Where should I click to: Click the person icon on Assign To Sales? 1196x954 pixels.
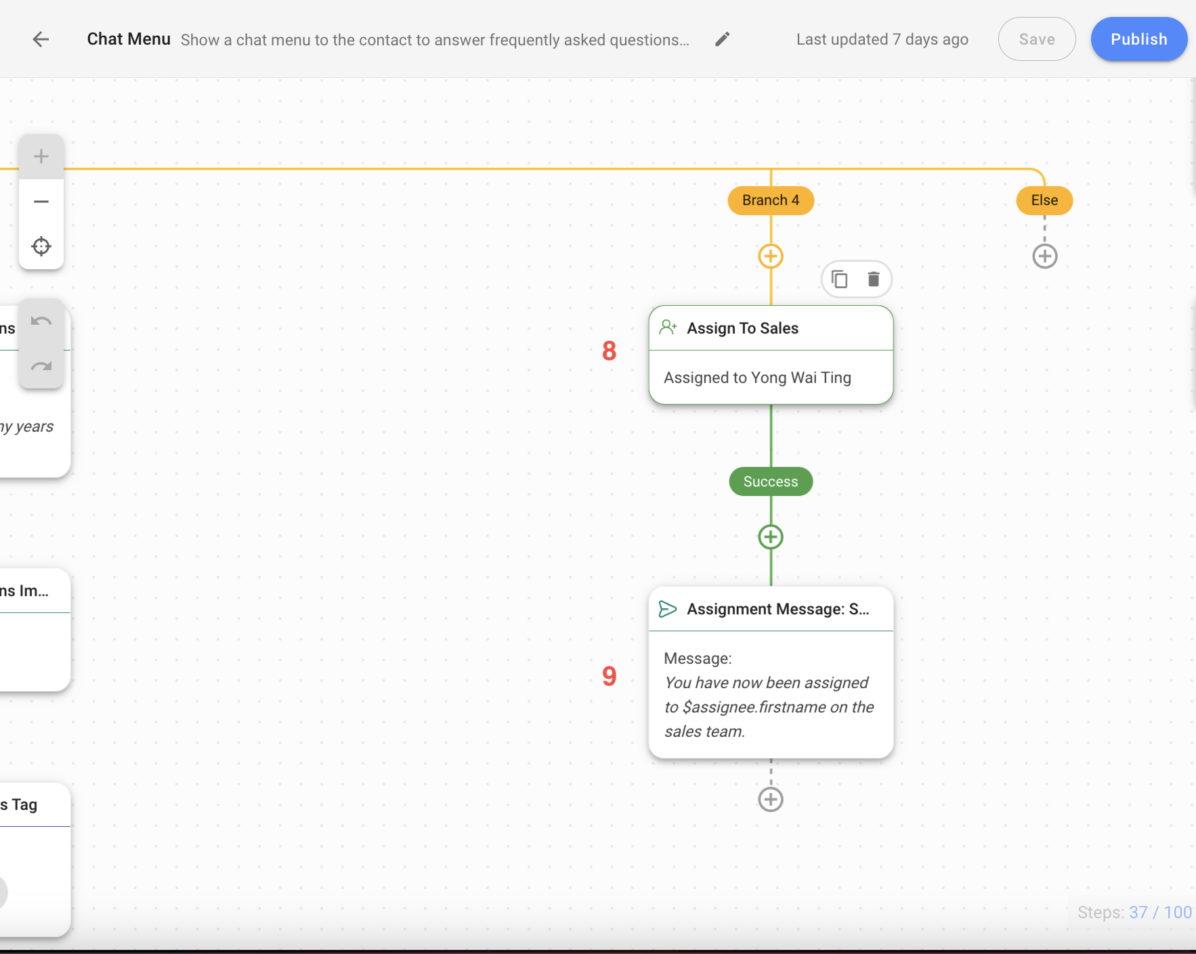[x=669, y=327]
